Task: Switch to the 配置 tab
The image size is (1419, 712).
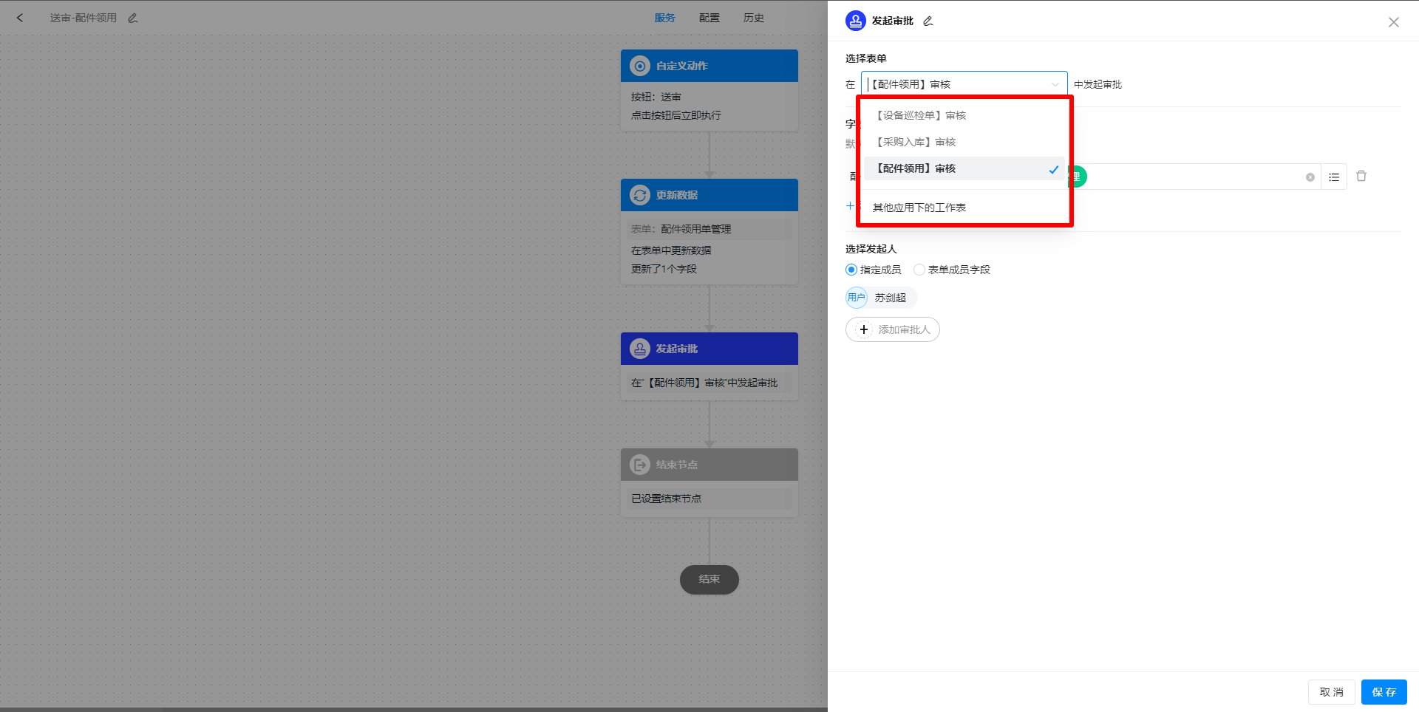Action: [x=709, y=18]
